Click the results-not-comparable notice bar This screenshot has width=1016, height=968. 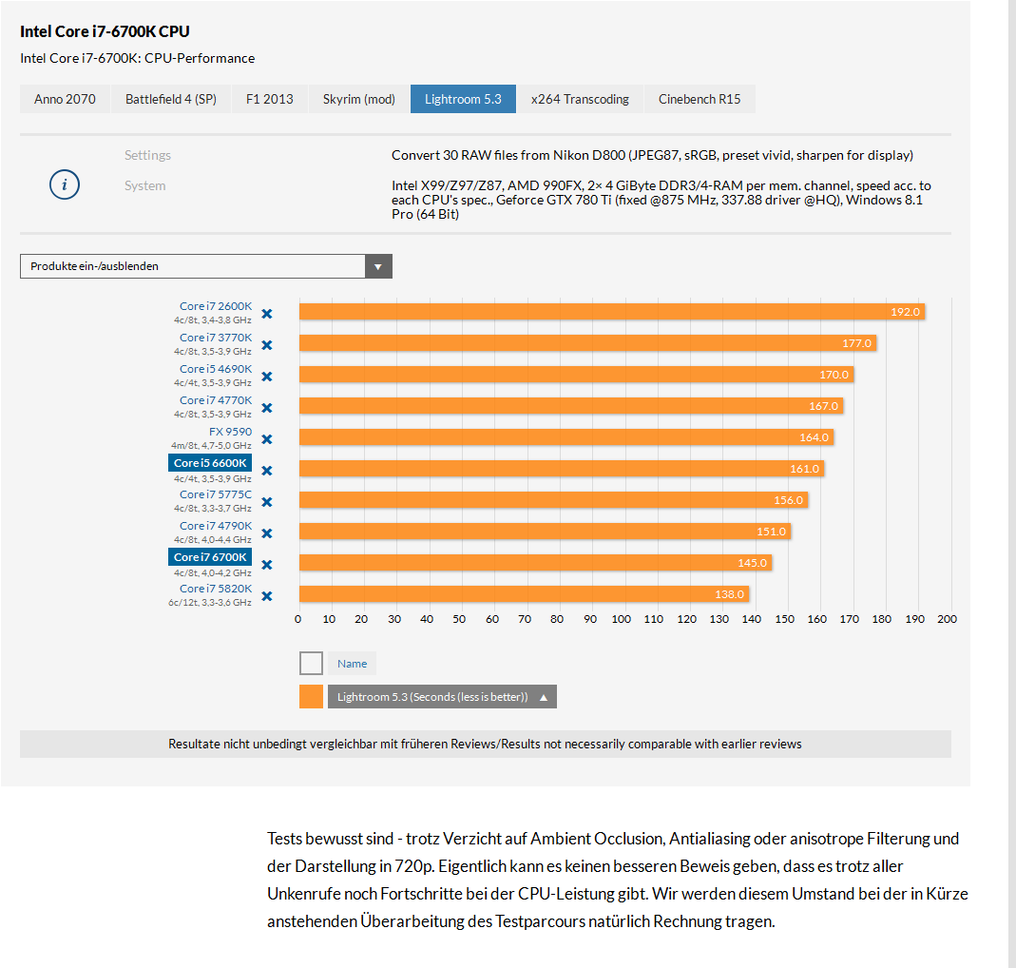[x=486, y=745]
